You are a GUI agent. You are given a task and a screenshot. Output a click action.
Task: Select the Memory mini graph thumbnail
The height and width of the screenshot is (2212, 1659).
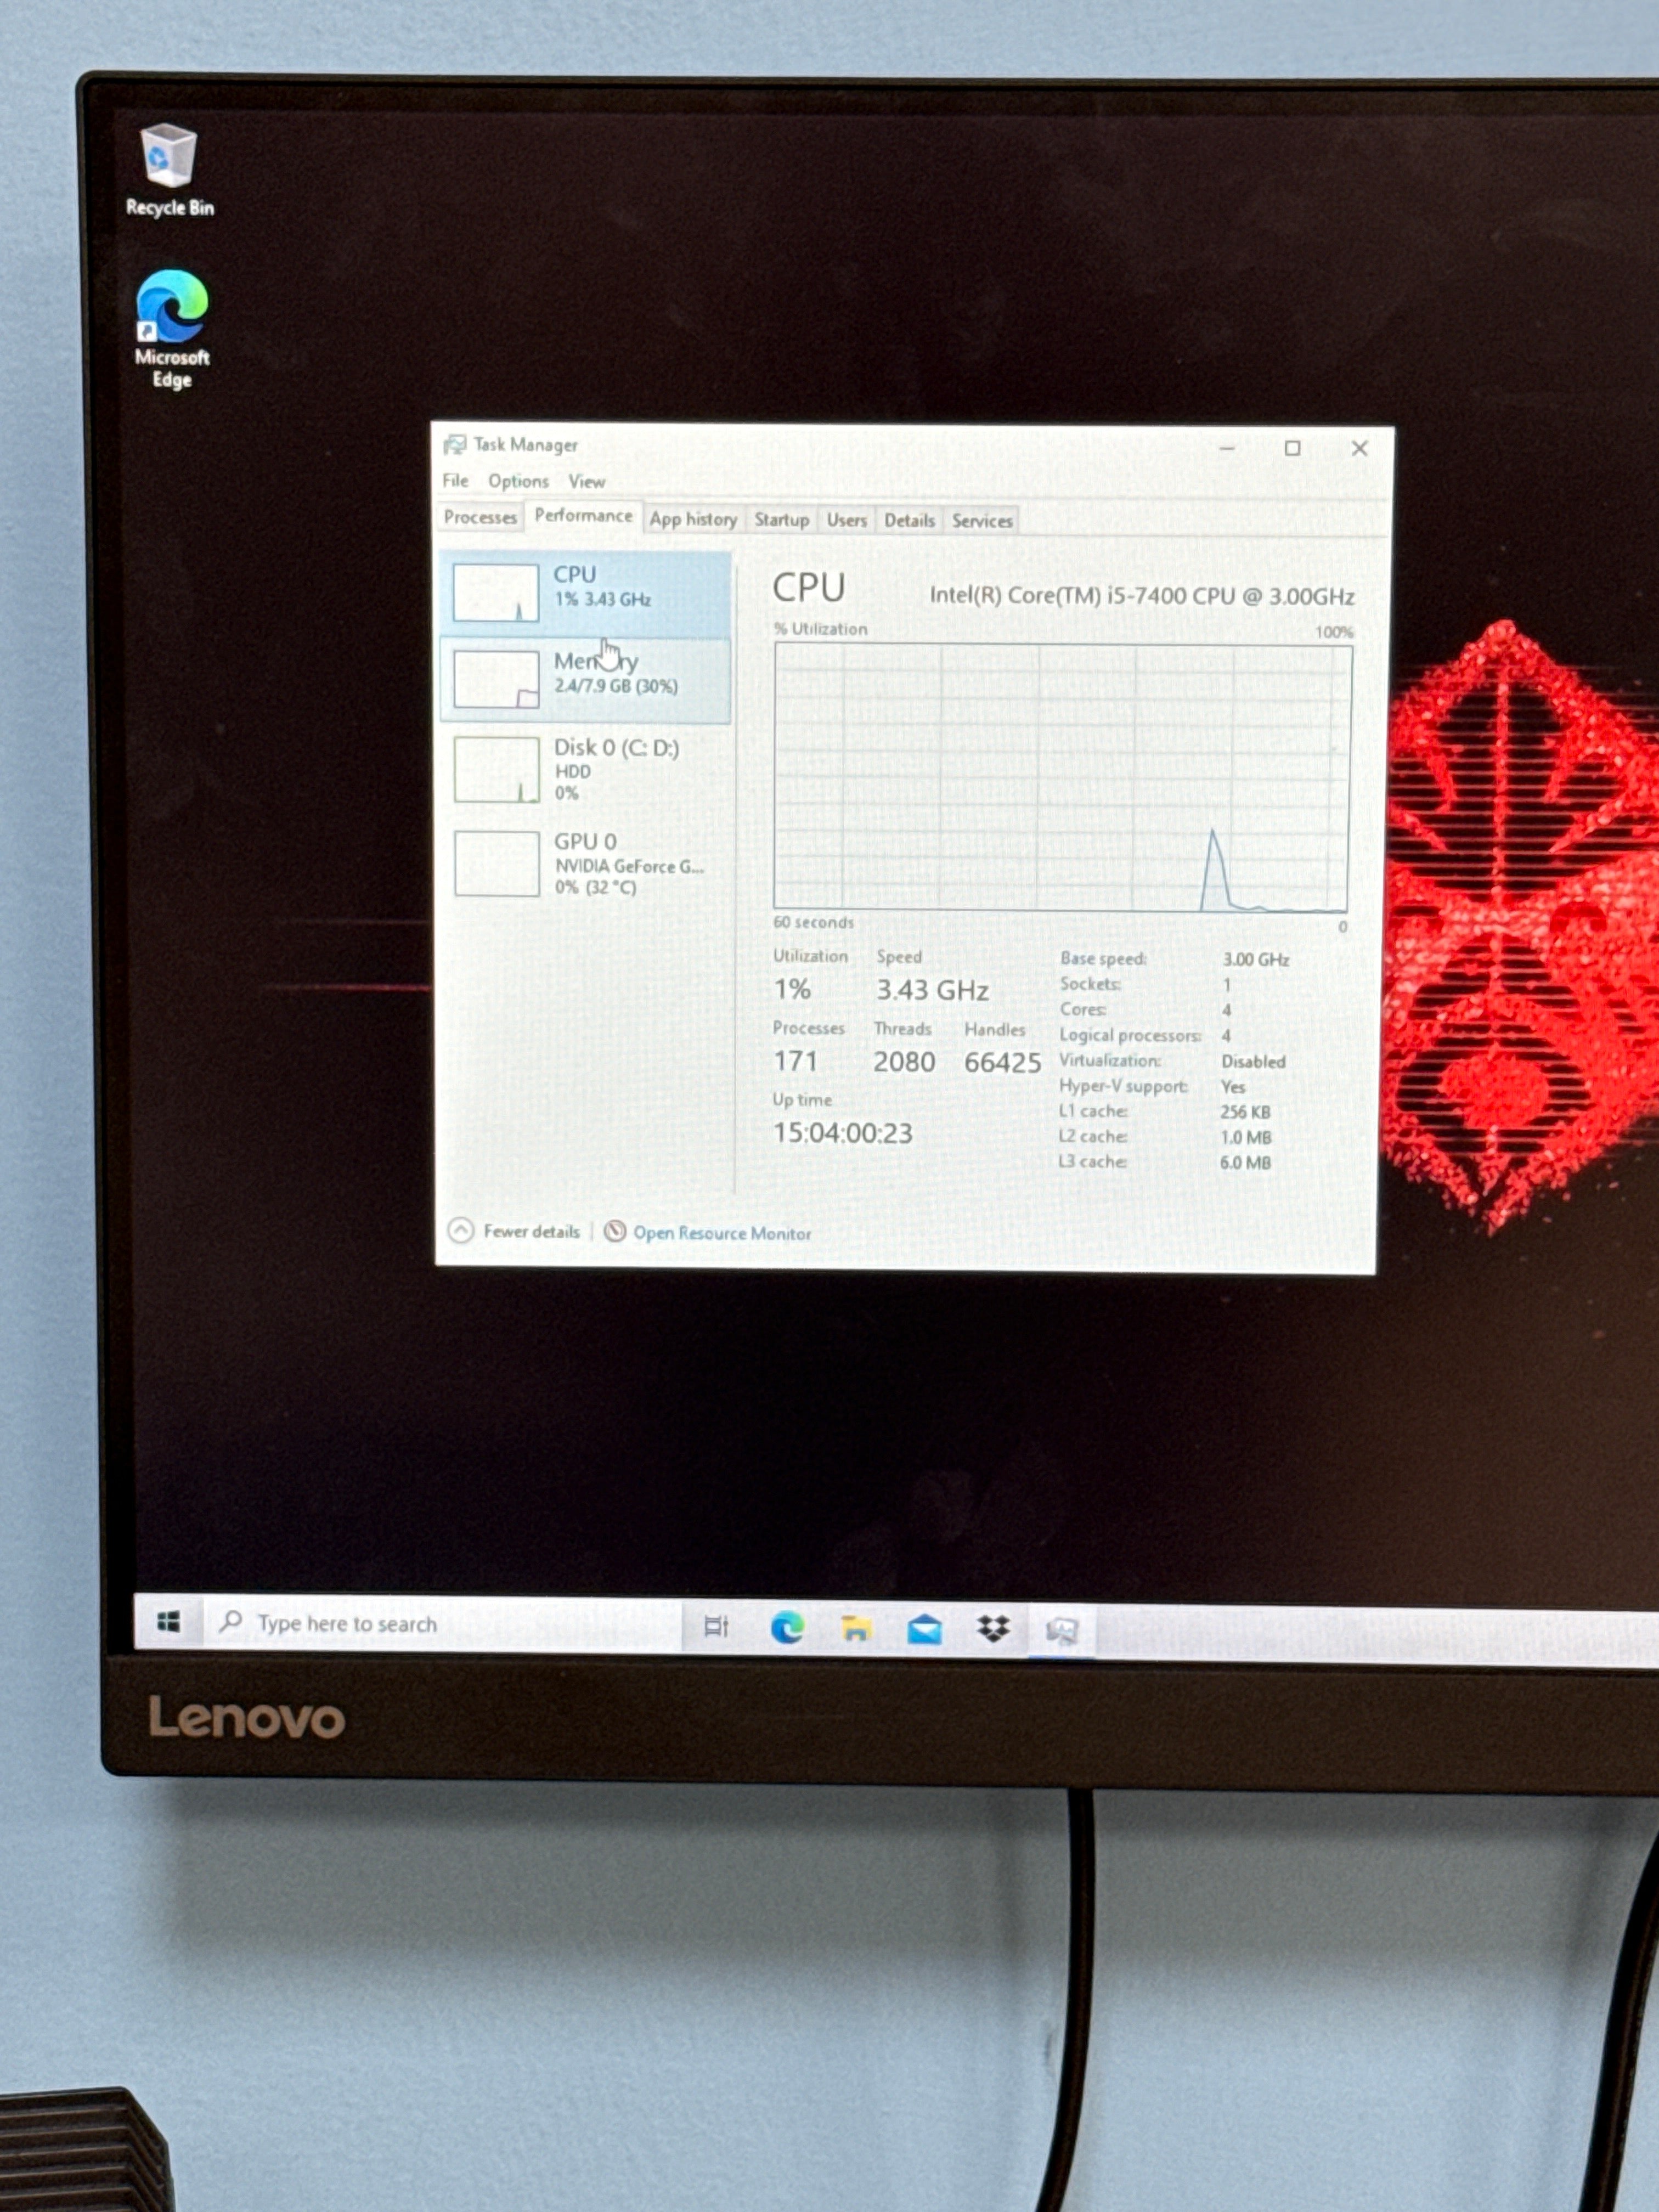point(496,679)
